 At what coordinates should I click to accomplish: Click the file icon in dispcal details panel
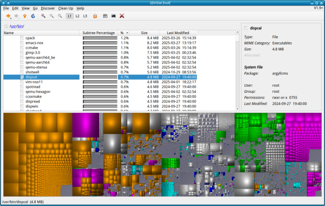[246, 28]
